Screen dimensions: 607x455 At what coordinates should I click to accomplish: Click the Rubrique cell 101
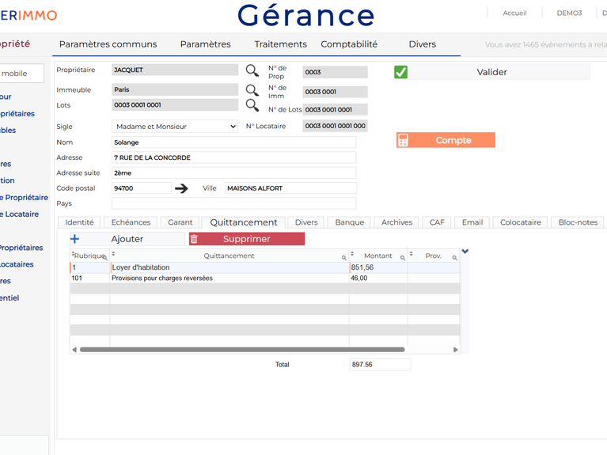(89, 278)
